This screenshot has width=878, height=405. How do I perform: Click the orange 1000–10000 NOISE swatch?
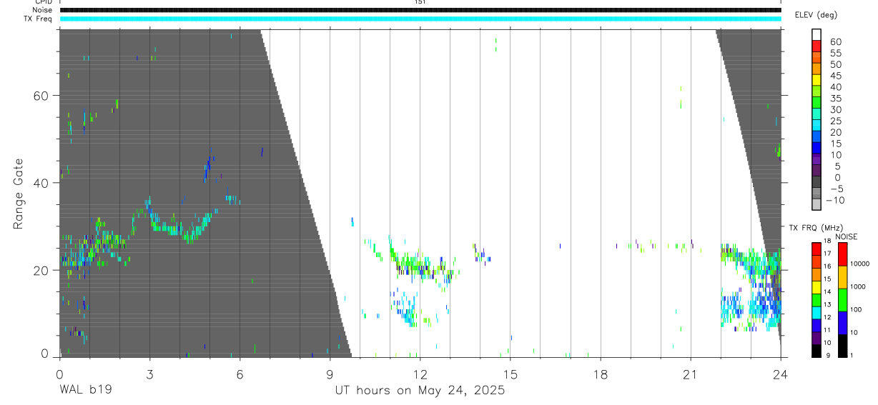click(843, 276)
